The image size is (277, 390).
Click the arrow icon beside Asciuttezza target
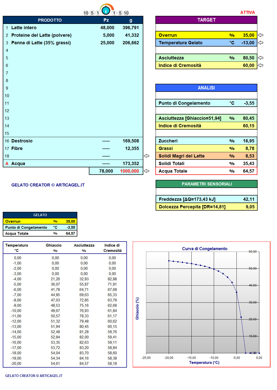click(261, 58)
